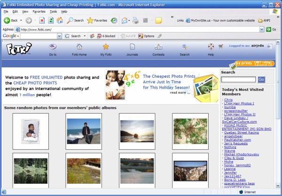
Task: Click the browser Stop button
Action: (42, 21)
